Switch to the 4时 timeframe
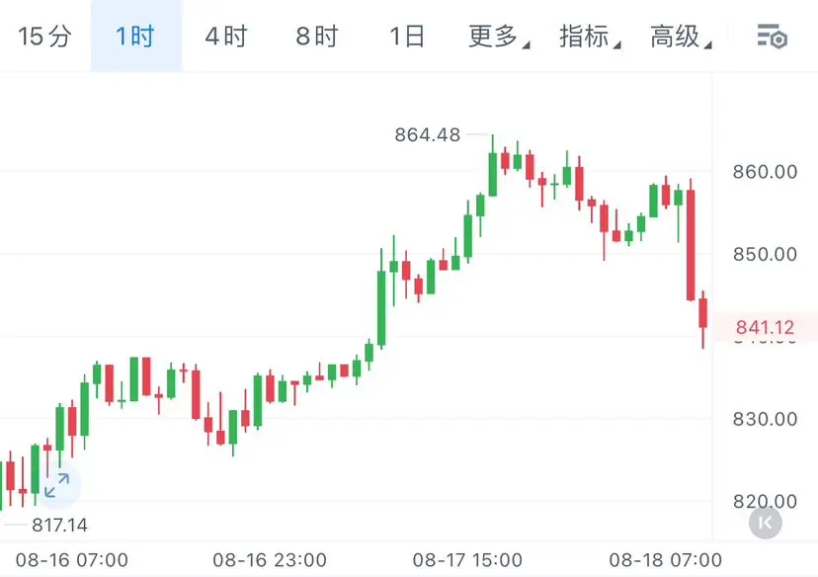Viewport: 818px width, 577px height. click(x=226, y=37)
